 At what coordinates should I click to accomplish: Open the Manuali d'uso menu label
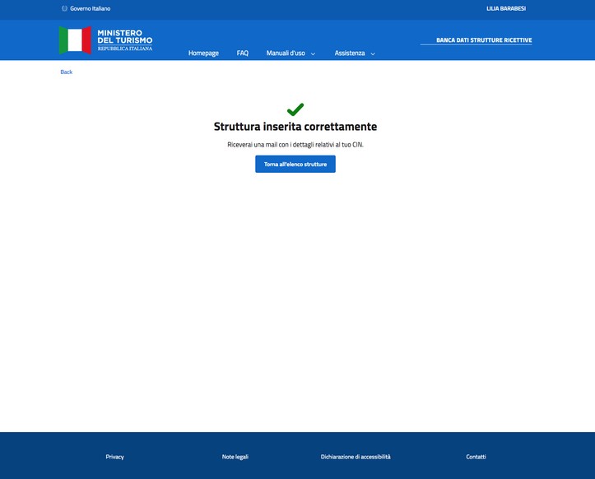click(285, 53)
